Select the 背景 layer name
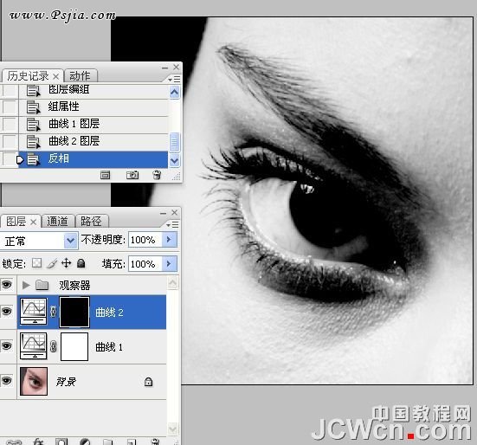477x445 pixels. click(66, 382)
